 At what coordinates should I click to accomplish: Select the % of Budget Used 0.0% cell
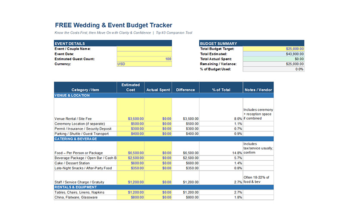point(273,69)
